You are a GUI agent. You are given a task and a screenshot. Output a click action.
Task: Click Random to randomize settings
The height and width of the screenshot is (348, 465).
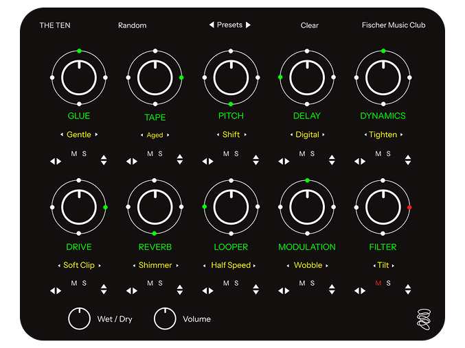click(133, 25)
